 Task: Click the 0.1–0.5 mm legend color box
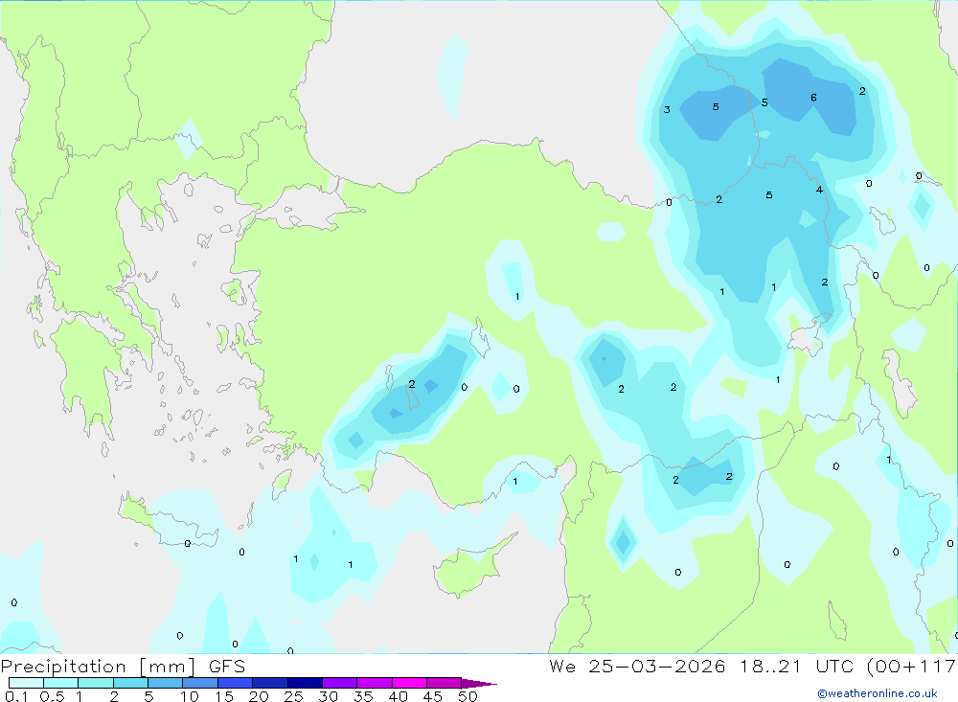click(x=26, y=683)
